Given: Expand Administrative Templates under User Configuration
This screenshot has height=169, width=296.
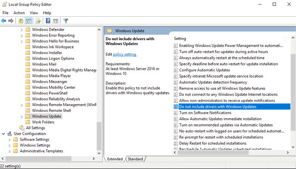Looking at the screenshot, I should coord(10,151).
